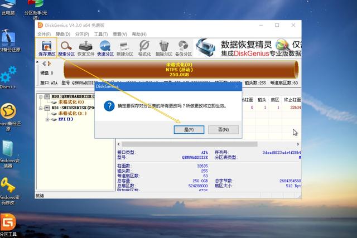The height and width of the screenshot is (238, 357).
Task: Open 此电脑 desktop icon
Action: coord(8,7)
